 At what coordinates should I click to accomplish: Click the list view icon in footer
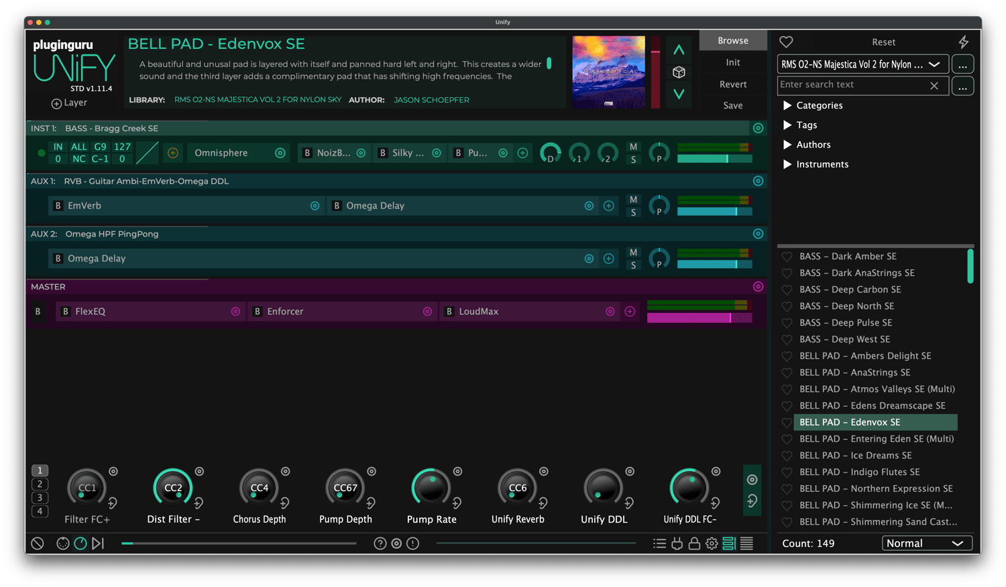(x=659, y=543)
